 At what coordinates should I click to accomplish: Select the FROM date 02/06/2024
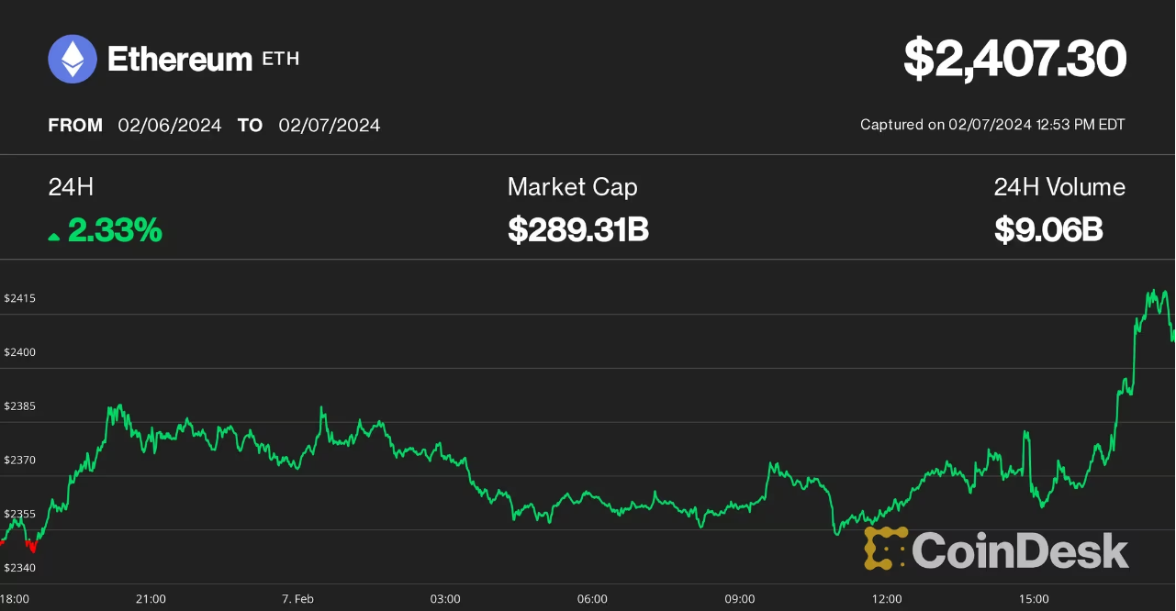point(170,126)
